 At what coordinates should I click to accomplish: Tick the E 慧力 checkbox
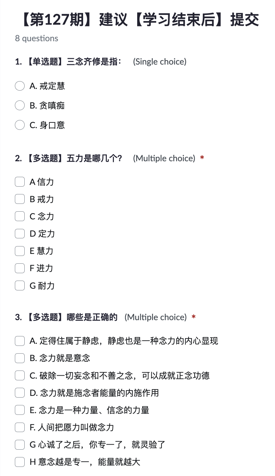tap(20, 251)
